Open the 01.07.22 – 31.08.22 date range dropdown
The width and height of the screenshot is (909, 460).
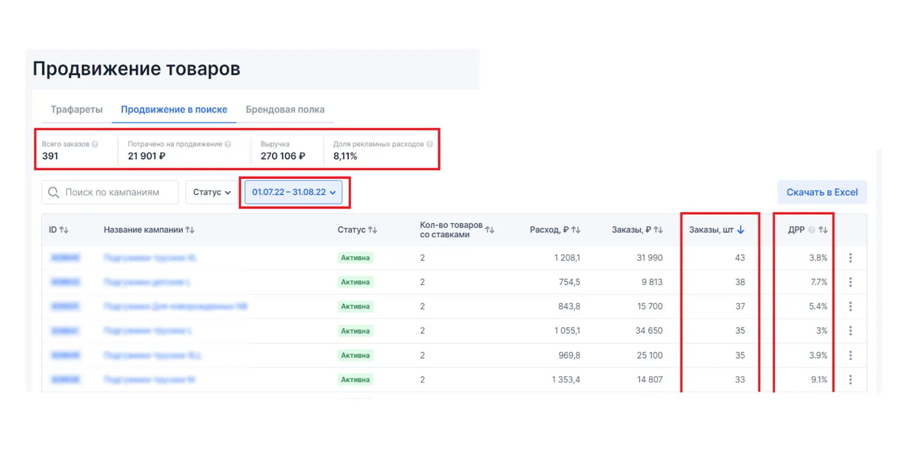pos(293,192)
